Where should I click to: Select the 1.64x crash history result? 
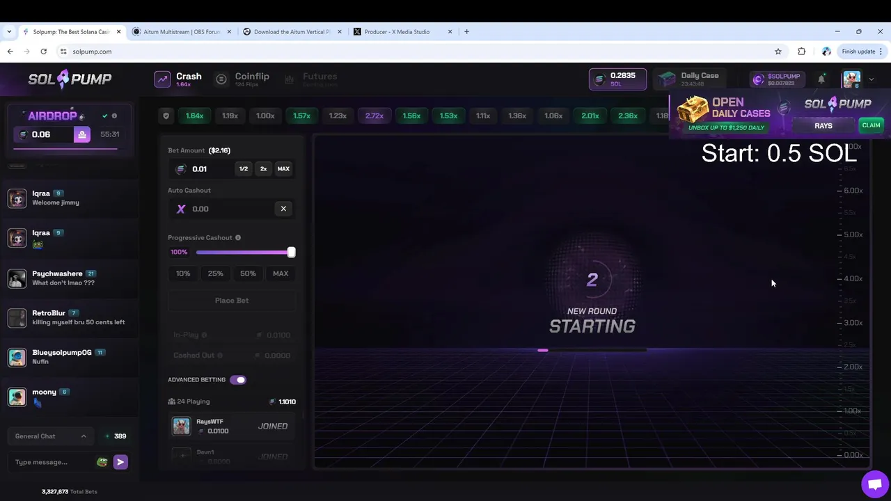[x=195, y=116]
